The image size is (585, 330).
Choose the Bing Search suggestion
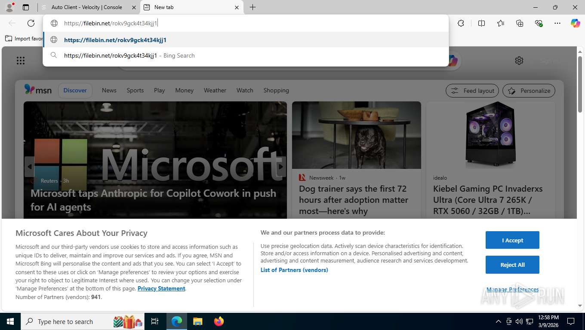coord(246,55)
